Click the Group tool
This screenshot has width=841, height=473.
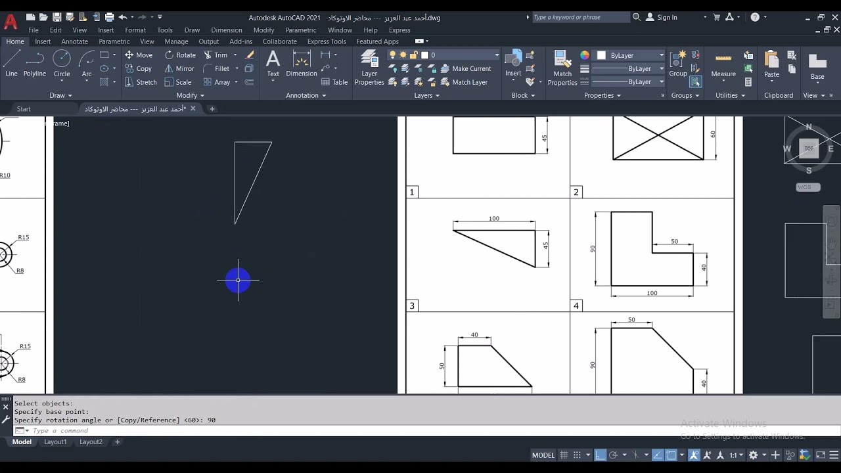[678, 64]
